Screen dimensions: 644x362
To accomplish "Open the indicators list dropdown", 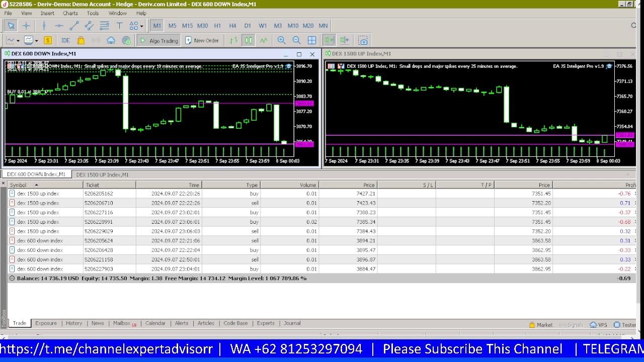I will point(31,40).
